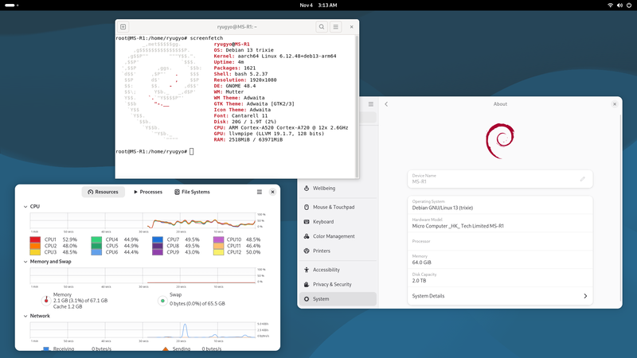
Task: Change the CPU7 blue color swatch
Action: (x=158, y=239)
